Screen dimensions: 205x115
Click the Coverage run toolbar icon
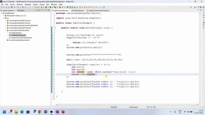(x=50, y=7)
